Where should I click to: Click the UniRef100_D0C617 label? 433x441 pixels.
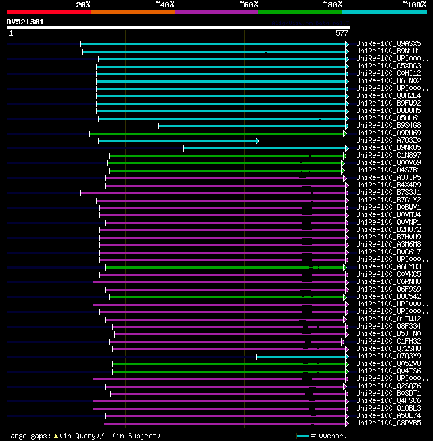(x=388, y=252)
